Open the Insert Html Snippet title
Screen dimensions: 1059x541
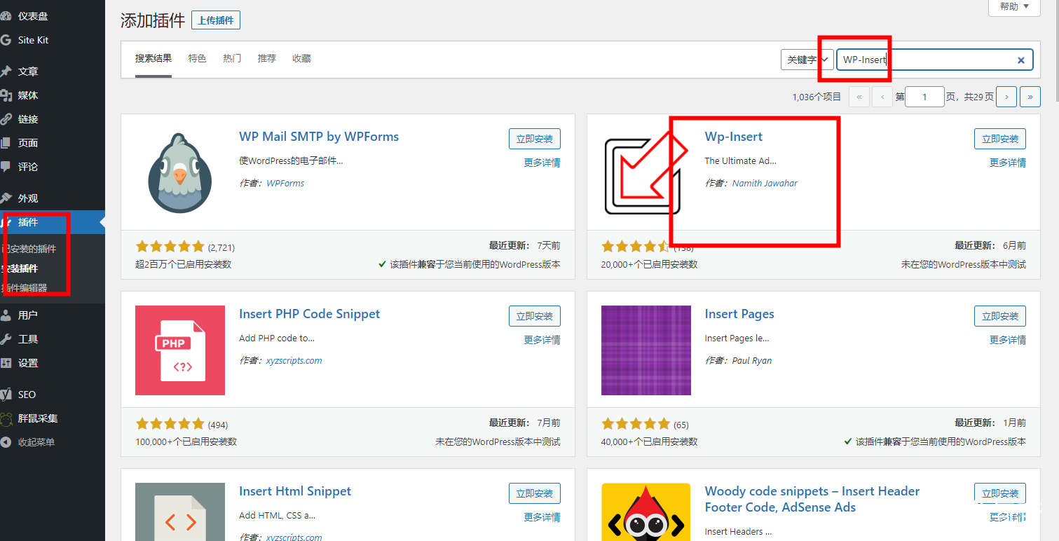pos(295,491)
